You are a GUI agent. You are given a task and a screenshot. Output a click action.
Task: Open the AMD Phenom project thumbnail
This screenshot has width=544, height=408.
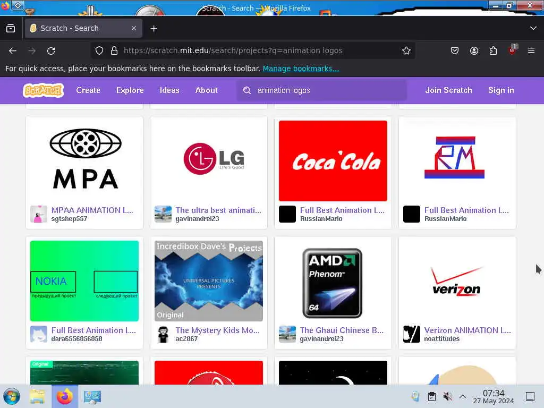[333, 281]
